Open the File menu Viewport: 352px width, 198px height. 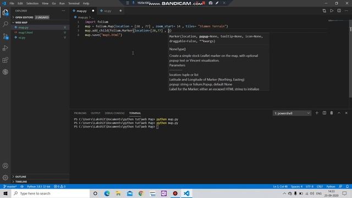(x=12, y=3)
